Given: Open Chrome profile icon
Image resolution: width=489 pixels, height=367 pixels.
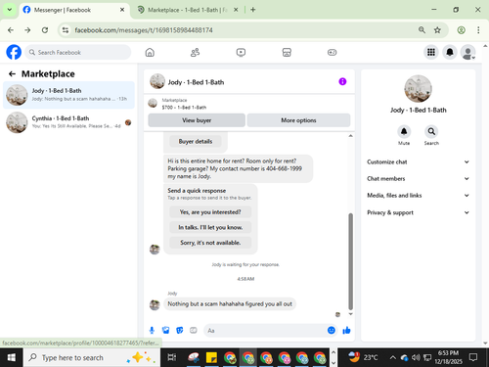Looking at the screenshot, I should tap(461, 30).
